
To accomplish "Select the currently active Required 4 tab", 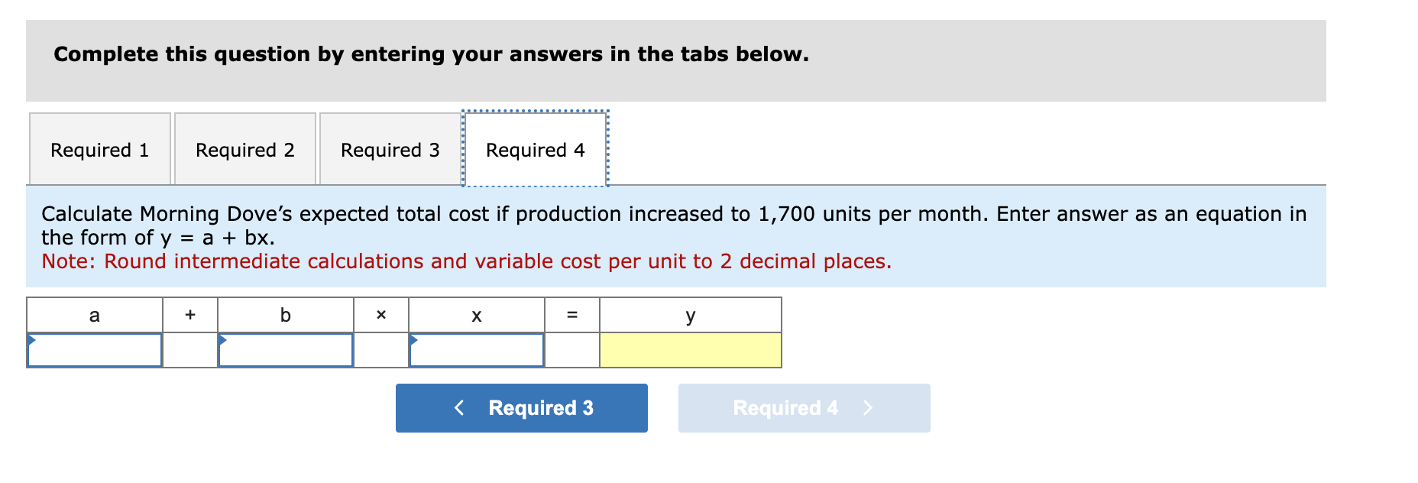I will [x=535, y=149].
